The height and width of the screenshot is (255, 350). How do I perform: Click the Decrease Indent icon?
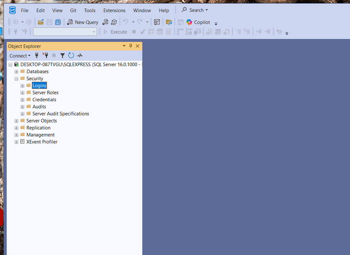259,32
